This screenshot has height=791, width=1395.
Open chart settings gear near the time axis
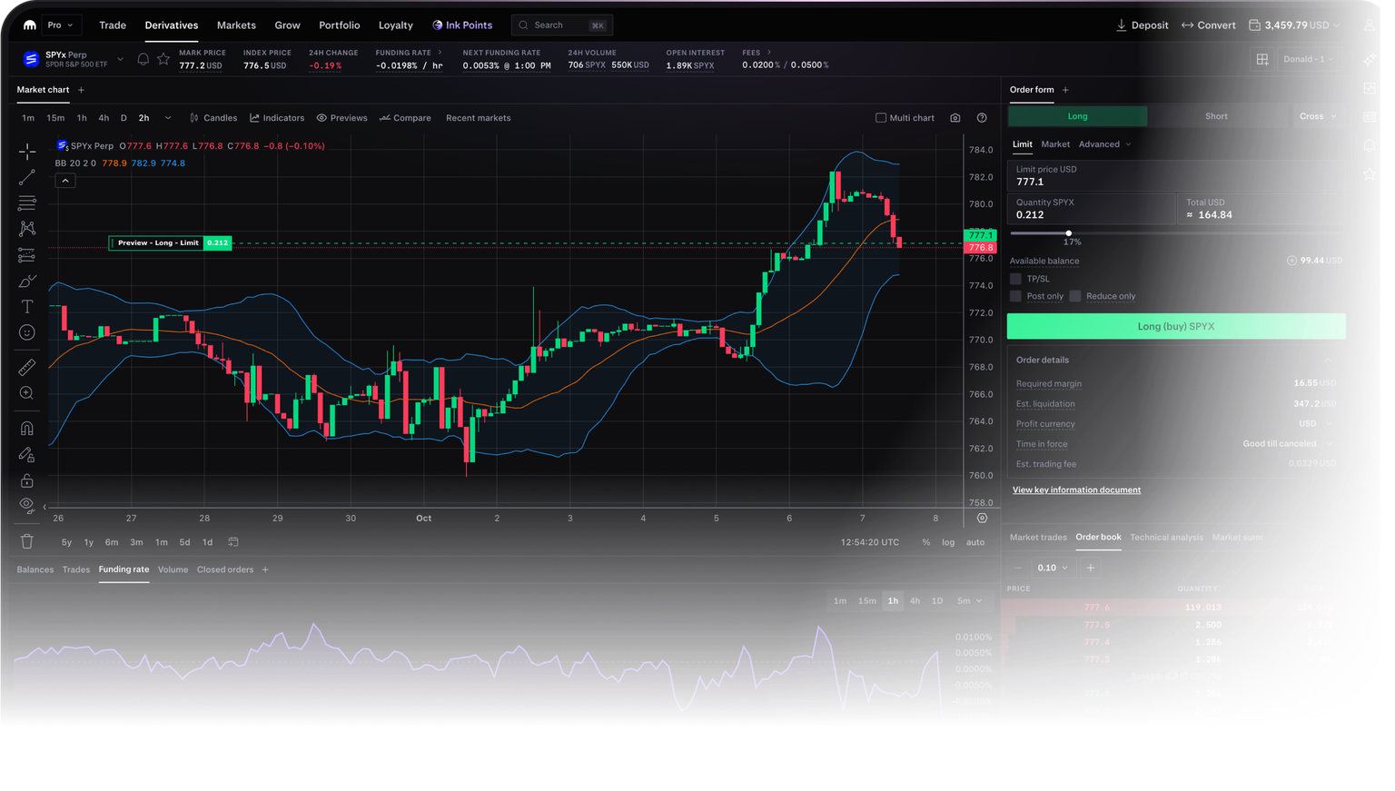pos(982,518)
